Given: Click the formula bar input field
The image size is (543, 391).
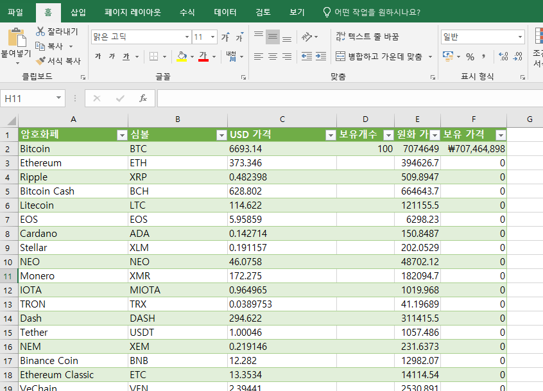Looking at the screenshot, I should pyautogui.click(x=350, y=98).
